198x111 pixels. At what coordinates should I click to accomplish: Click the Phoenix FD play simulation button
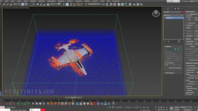tap(33, 104)
